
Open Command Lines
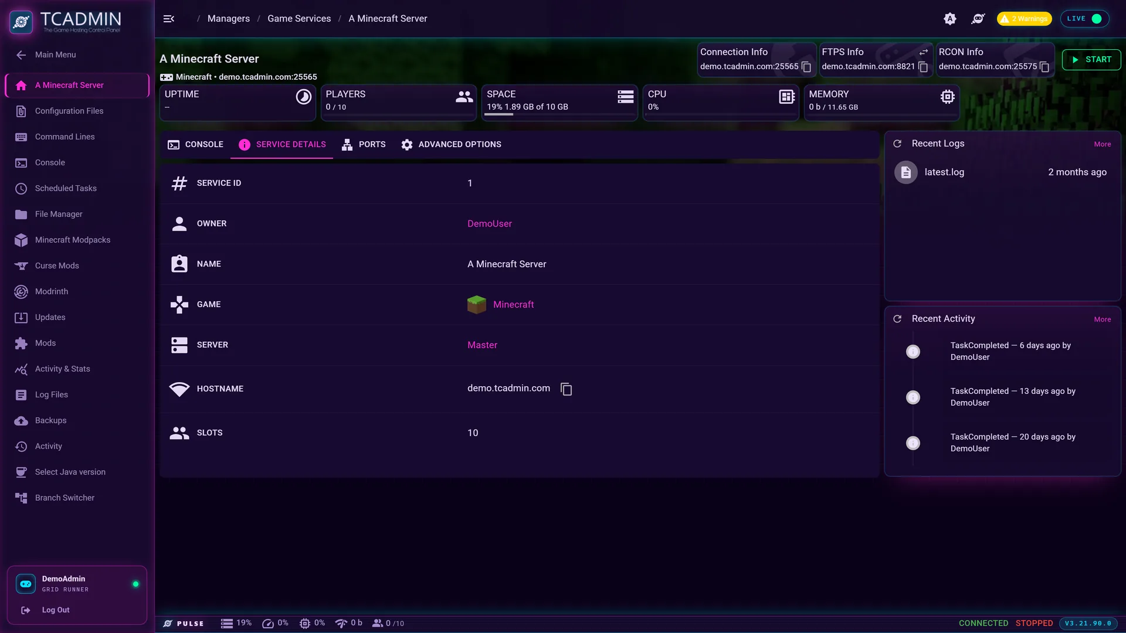tap(77, 137)
